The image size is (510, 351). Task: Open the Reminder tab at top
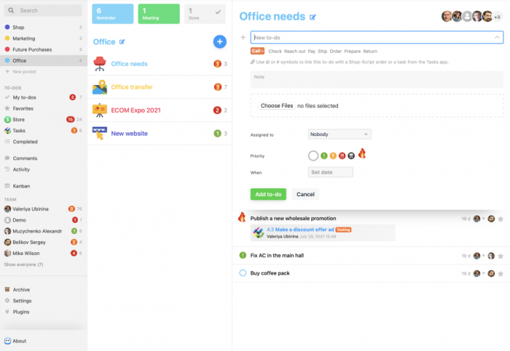coord(113,14)
